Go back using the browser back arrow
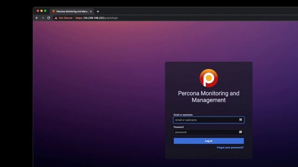 click(x=37, y=18)
